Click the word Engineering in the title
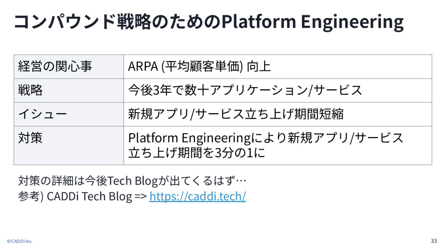Viewport: 444px width, 245px height. point(352,22)
